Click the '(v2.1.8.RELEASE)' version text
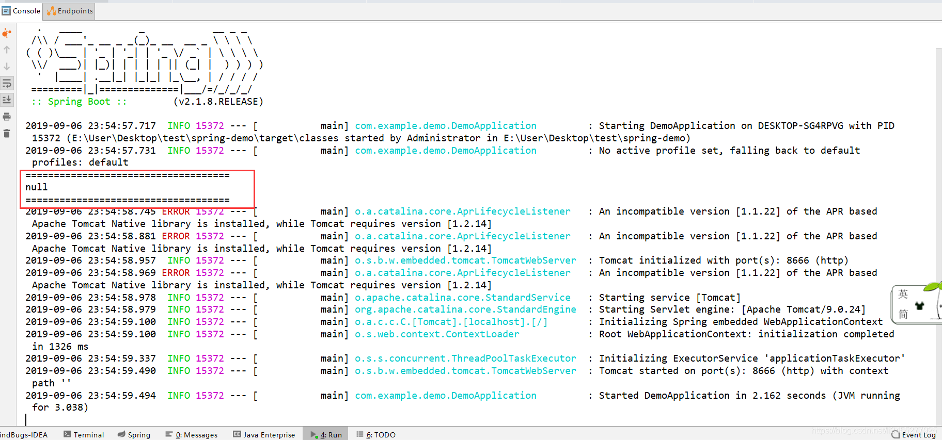This screenshot has width=942, height=440. (218, 102)
